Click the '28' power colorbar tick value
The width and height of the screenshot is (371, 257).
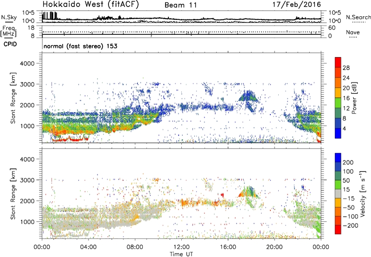pos(346,68)
